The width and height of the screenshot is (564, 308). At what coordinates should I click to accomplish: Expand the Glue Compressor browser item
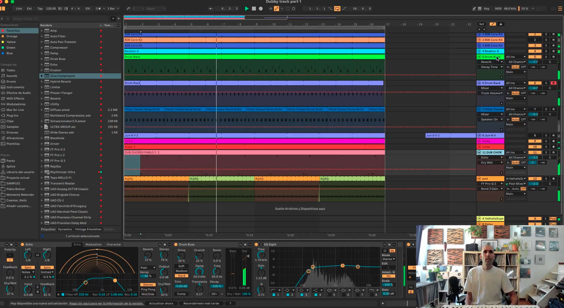42,76
